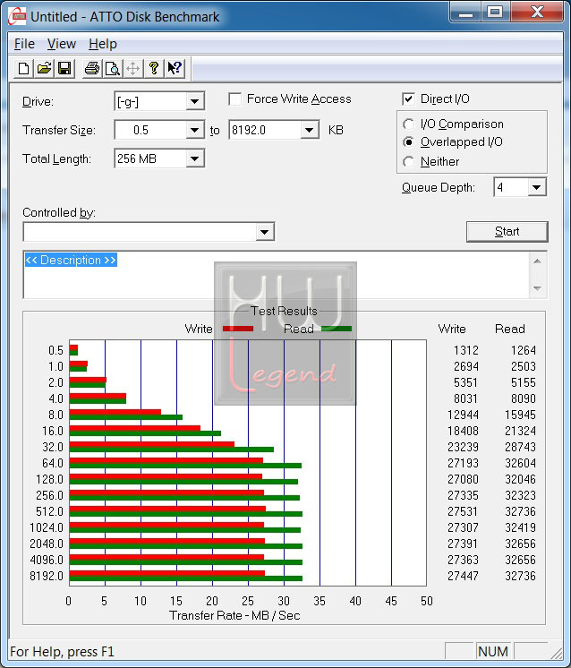The width and height of the screenshot is (571, 668).
Task: Open the Drive dropdown
Action: pos(194,101)
